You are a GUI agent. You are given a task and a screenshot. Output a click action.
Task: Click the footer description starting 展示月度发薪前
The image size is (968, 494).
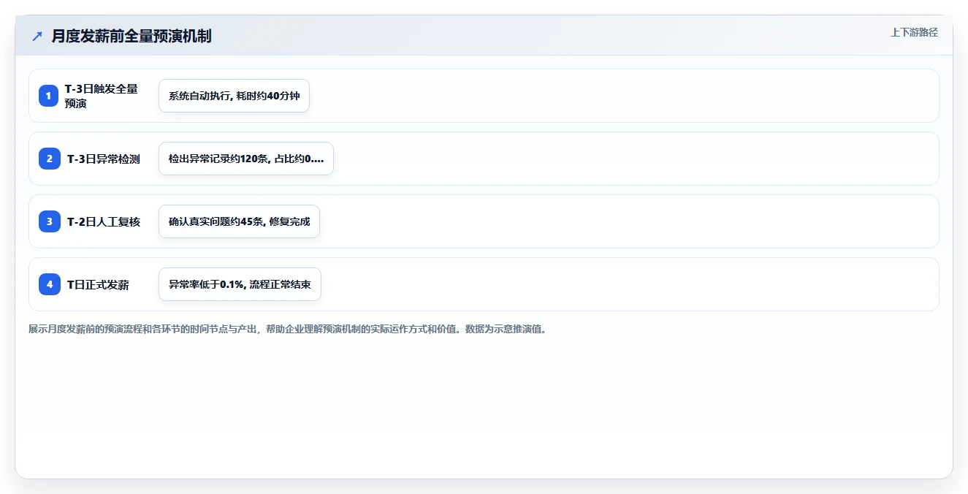coord(287,329)
